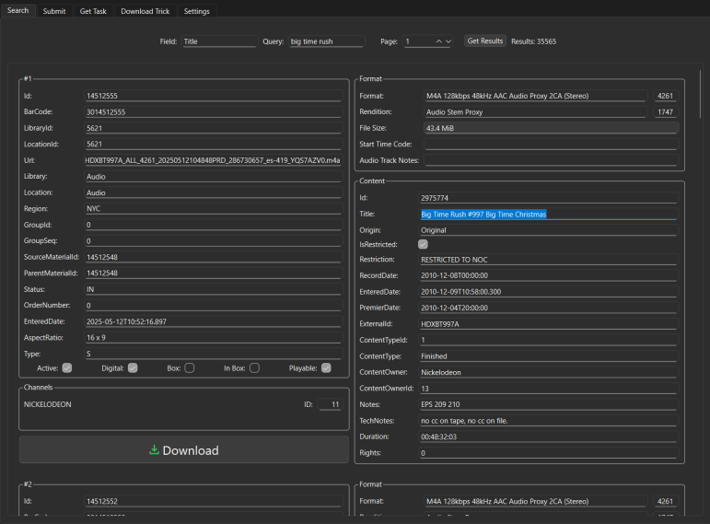Image resolution: width=710 pixels, height=524 pixels.
Task: Click the content EnteredDate field 2010-12-09T10:58:00.300
Action: [548, 292]
